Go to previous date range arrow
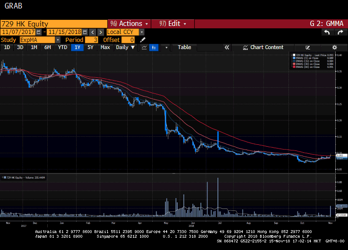Image resolution: width=348 pixels, height=250 pixels. tap(93, 32)
